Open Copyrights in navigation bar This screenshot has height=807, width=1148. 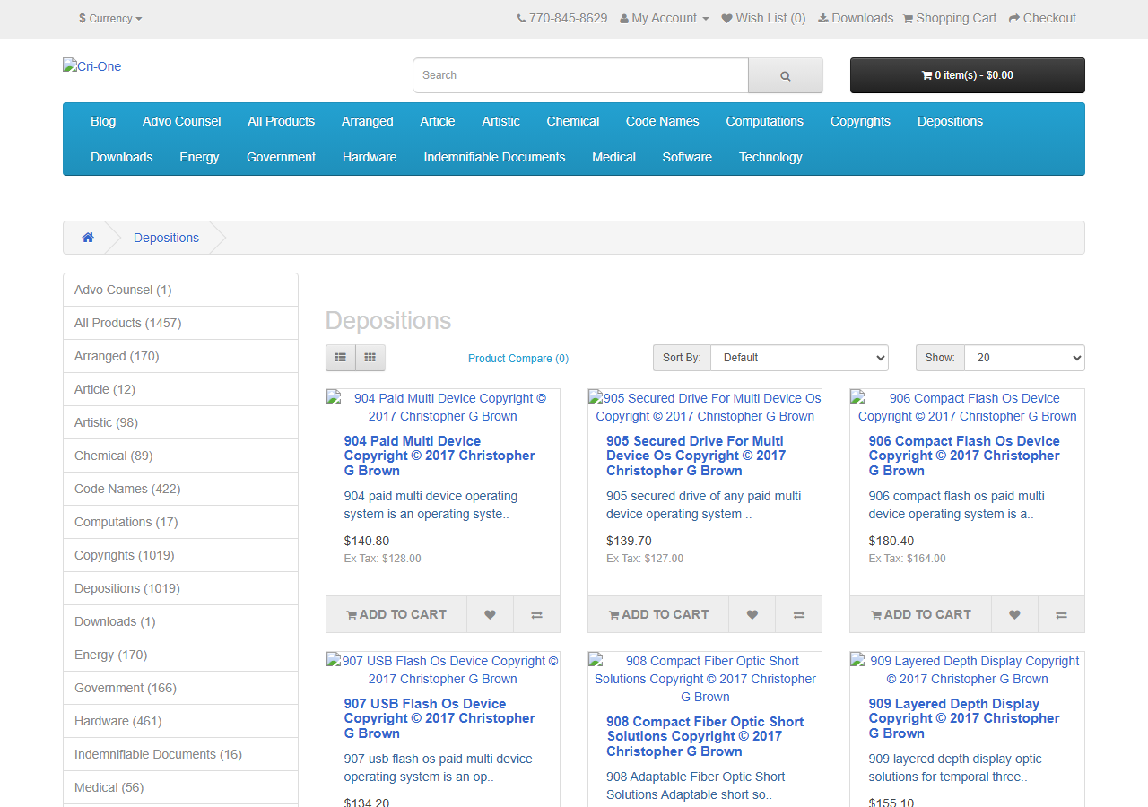tap(860, 121)
